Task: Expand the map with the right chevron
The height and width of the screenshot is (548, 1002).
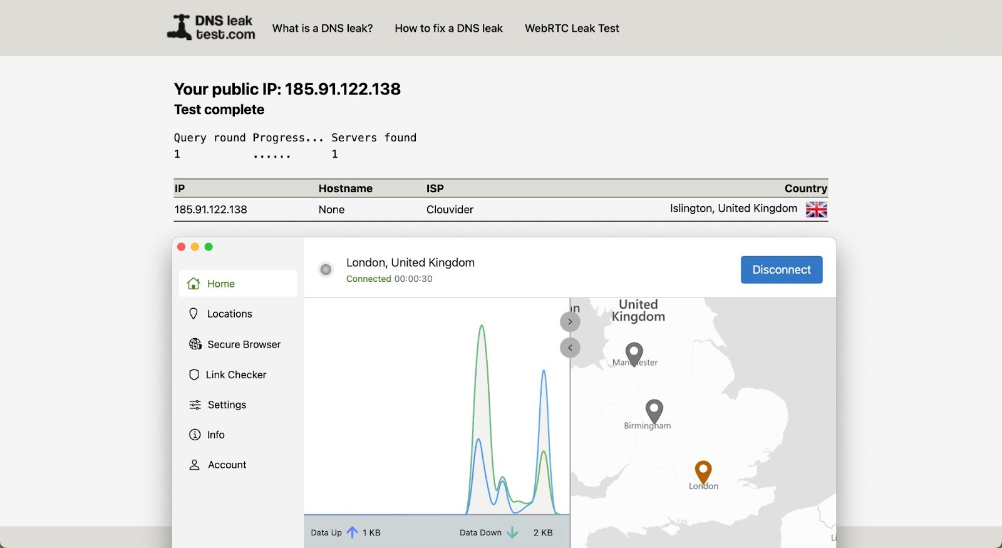Action: (570, 322)
